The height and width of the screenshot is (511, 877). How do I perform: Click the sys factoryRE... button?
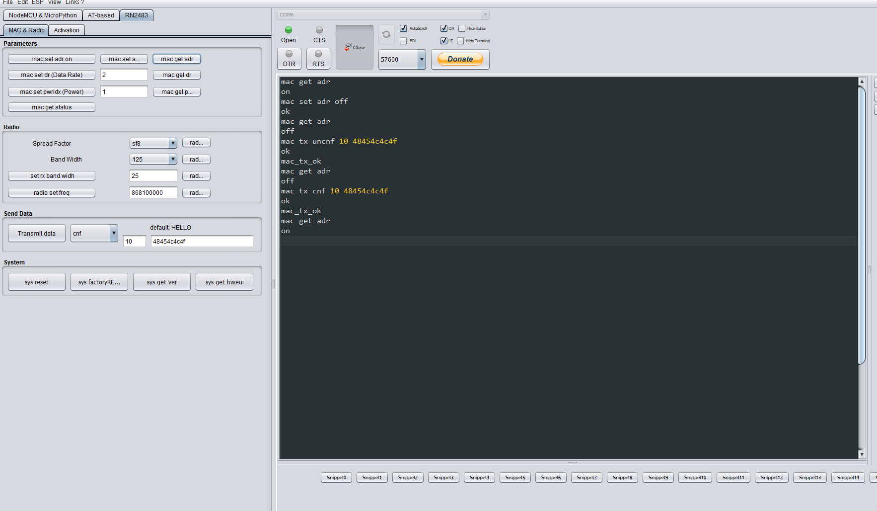[x=99, y=282]
